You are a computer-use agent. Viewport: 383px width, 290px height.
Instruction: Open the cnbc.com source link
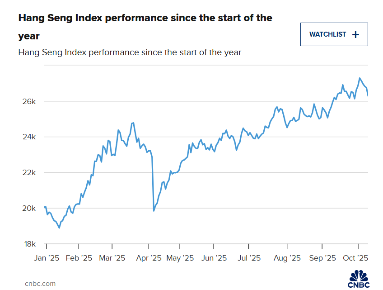pos(40,283)
